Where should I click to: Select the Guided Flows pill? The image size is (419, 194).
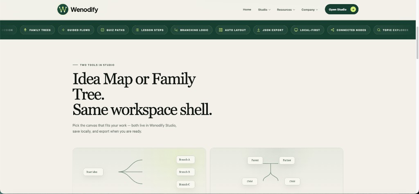[x=76, y=30]
